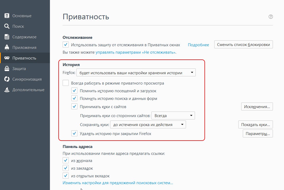Viewport: 284px width, 190px height.
Task: Click the Поиск magnifier icon
Action: pyautogui.click(x=7, y=26)
